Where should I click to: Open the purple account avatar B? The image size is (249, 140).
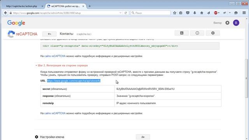point(236,23)
